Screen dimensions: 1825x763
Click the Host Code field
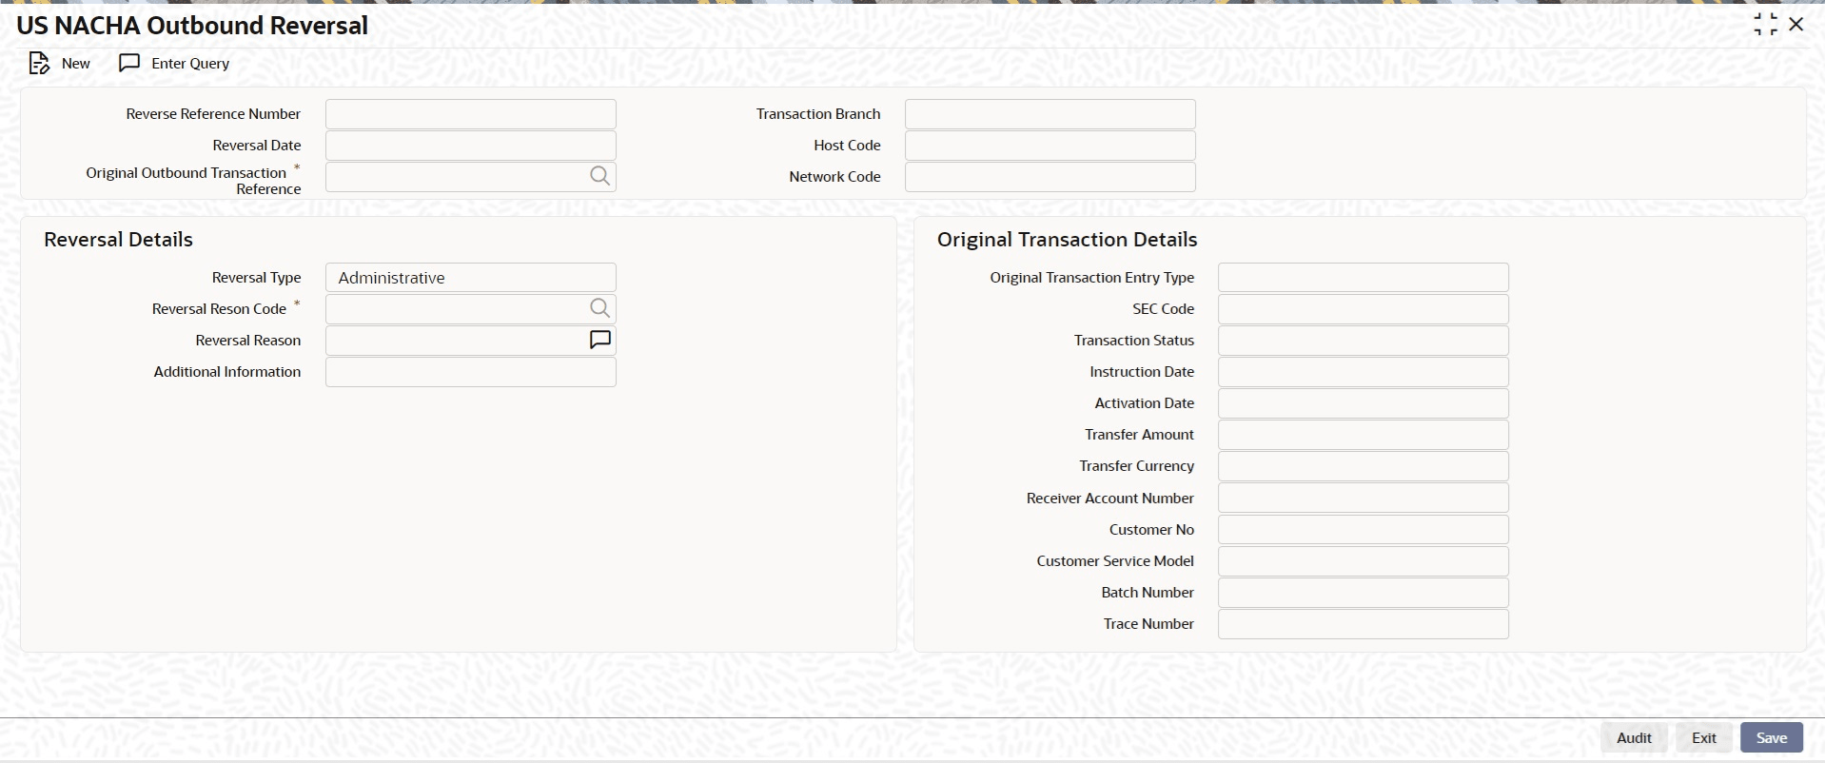pyautogui.click(x=1050, y=146)
